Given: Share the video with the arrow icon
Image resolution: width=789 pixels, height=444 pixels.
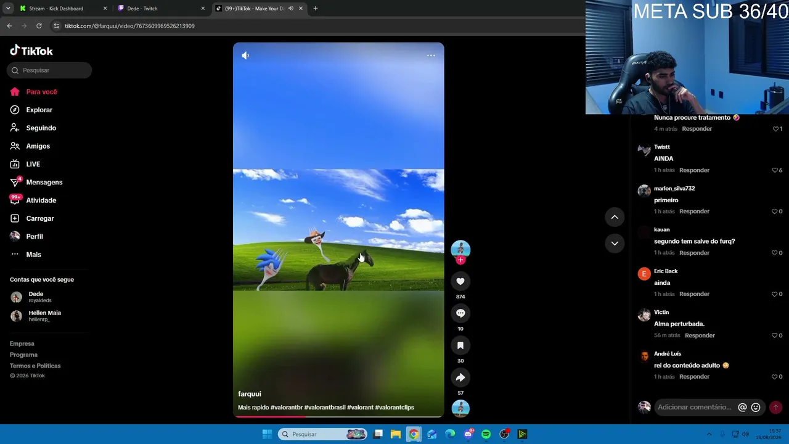Looking at the screenshot, I should pos(460,377).
